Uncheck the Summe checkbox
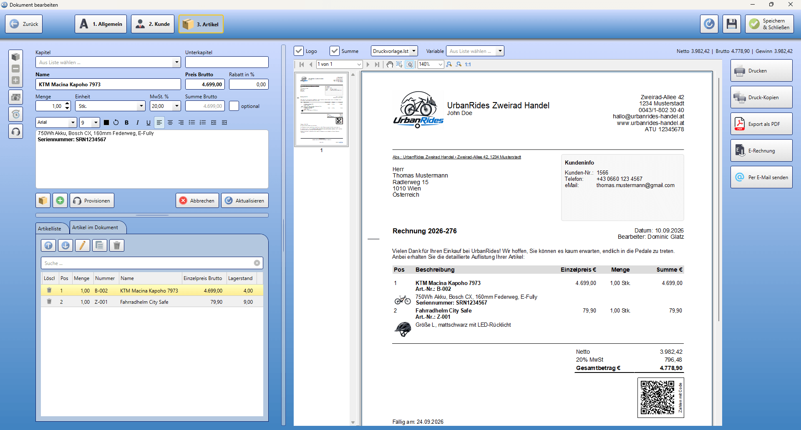 click(x=335, y=51)
